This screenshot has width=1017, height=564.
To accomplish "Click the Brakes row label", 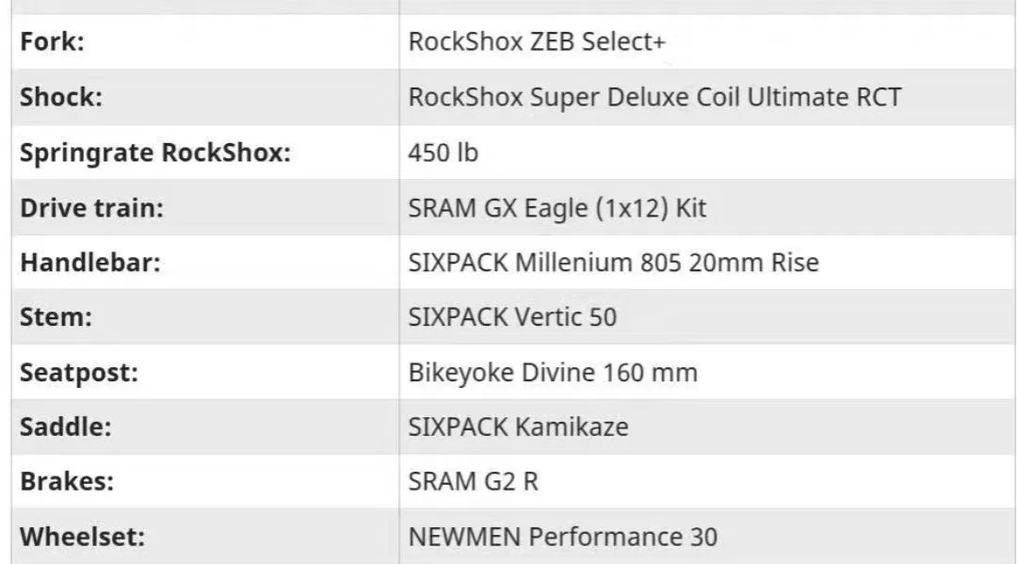I will pos(67,482).
